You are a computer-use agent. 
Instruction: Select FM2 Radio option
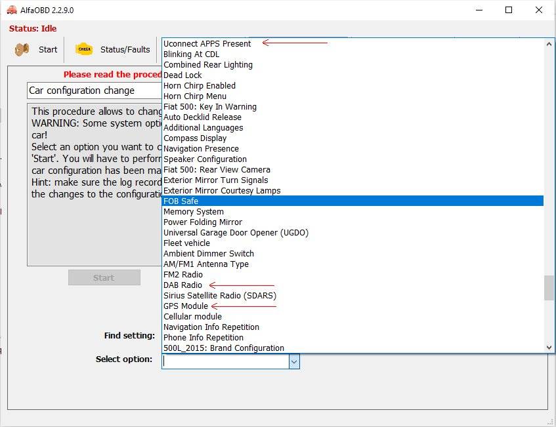click(353, 275)
